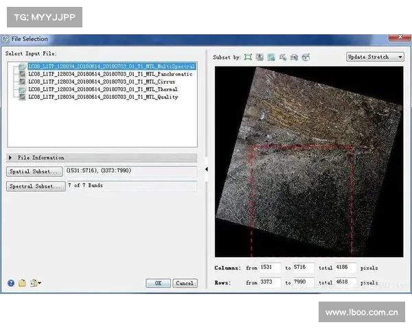Click the Rows total field 4618
The width and height of the screenshot is (412, 329).
[345, 282]
